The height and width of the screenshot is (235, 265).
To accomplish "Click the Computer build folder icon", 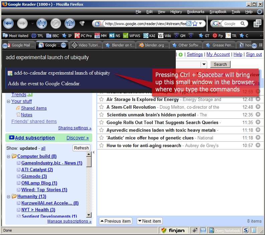I will (14, 156).
